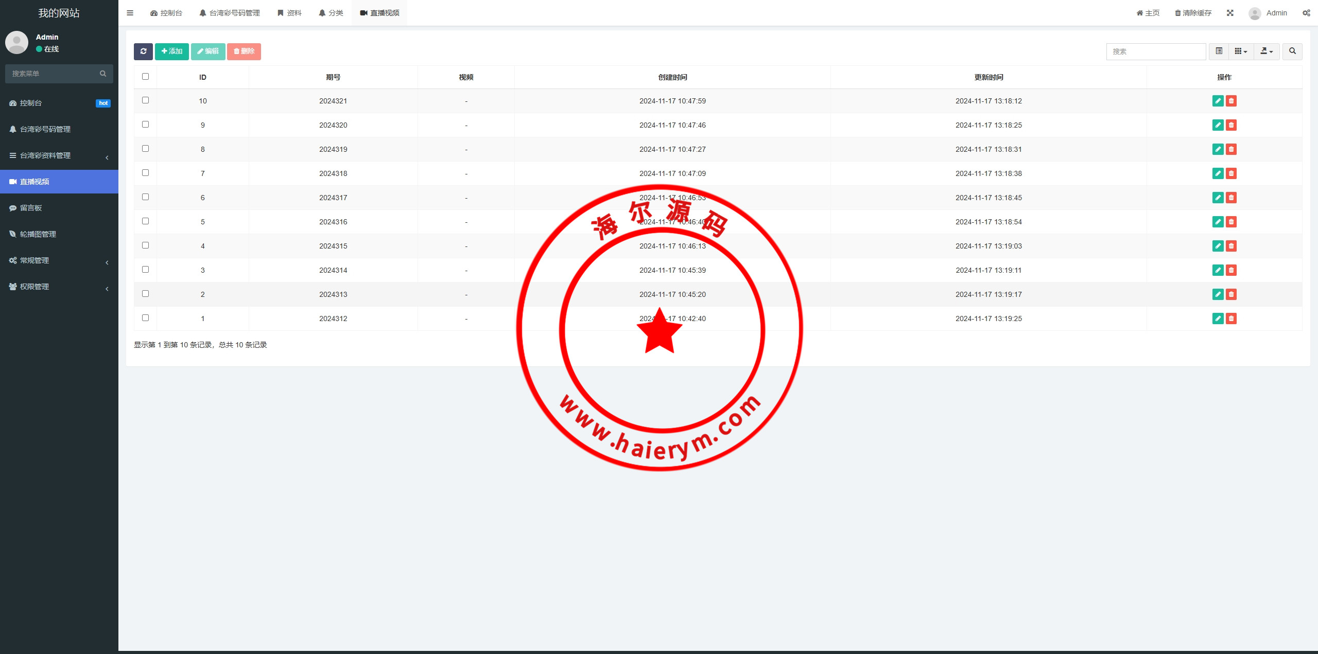Click the green 添加 button
The image size is (1318, 654).
172,51
